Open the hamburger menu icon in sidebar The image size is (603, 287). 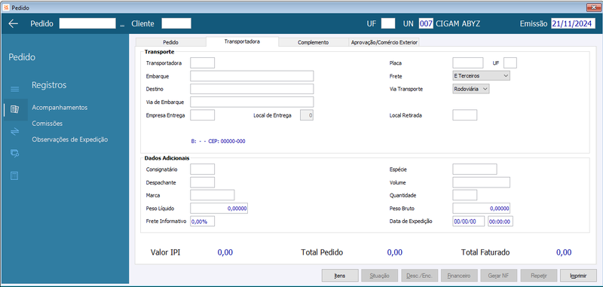click(14, 89)
